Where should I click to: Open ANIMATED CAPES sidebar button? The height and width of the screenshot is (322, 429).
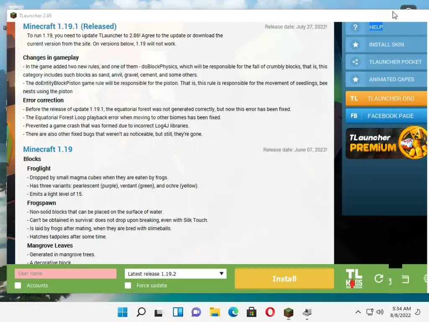386,79
